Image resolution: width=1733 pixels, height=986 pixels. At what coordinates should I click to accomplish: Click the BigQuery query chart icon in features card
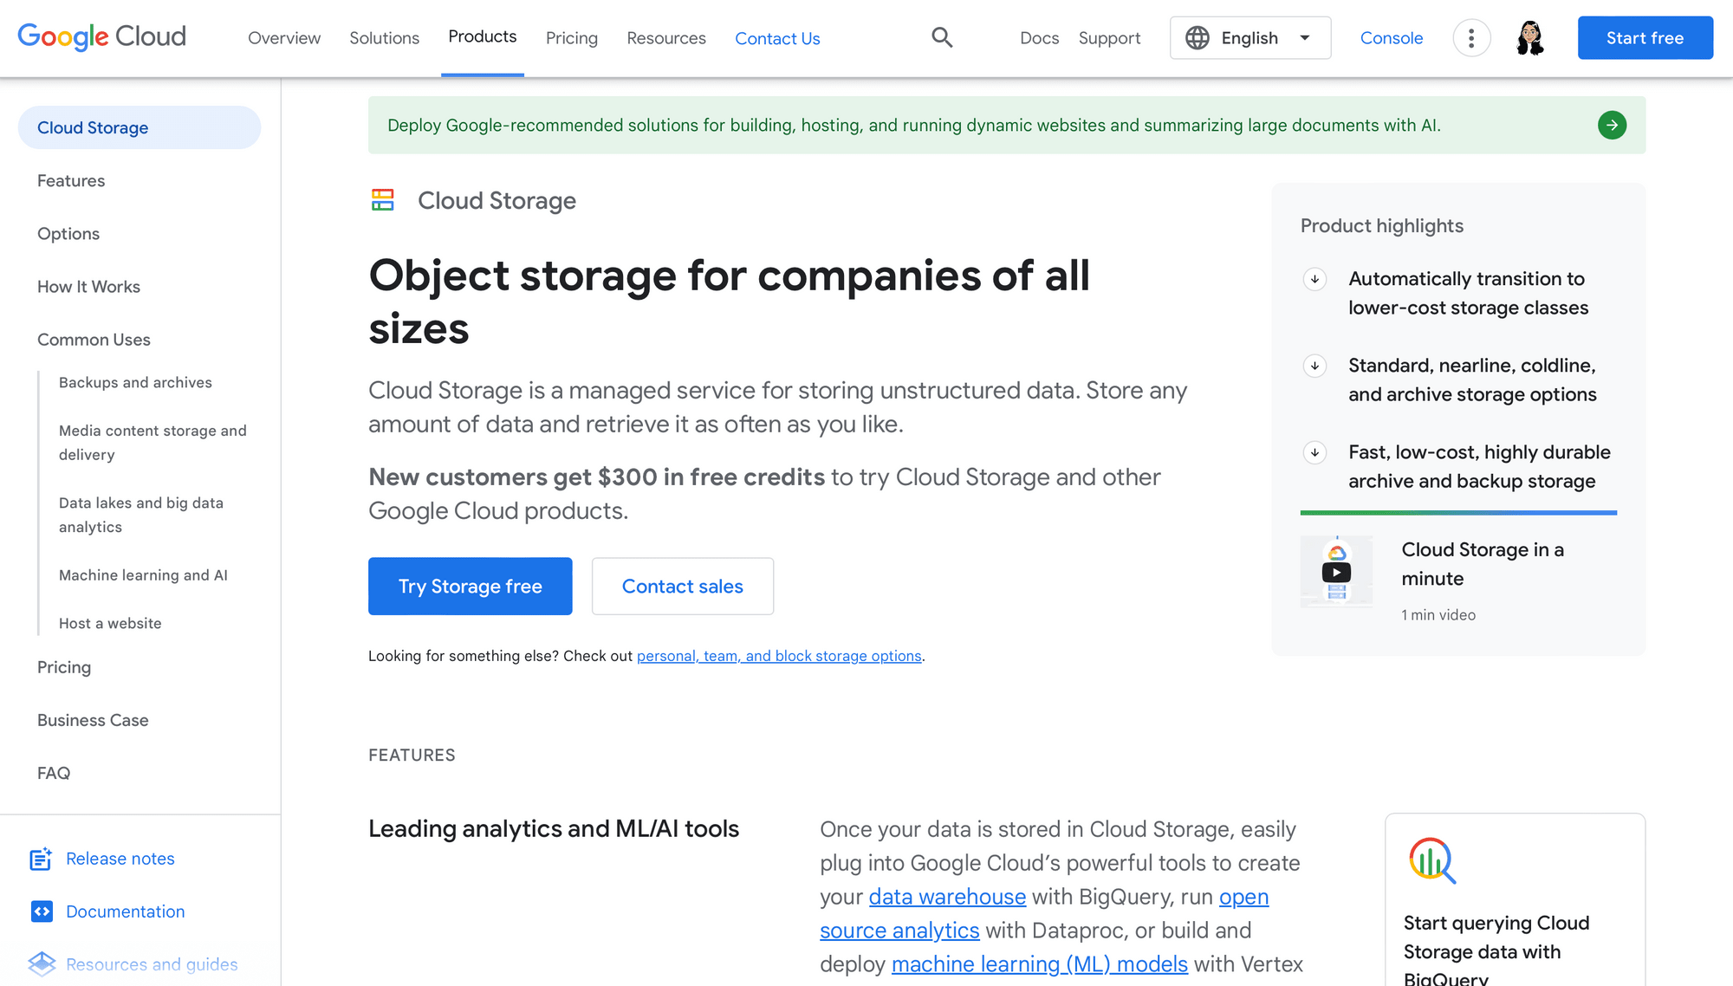1431,861
